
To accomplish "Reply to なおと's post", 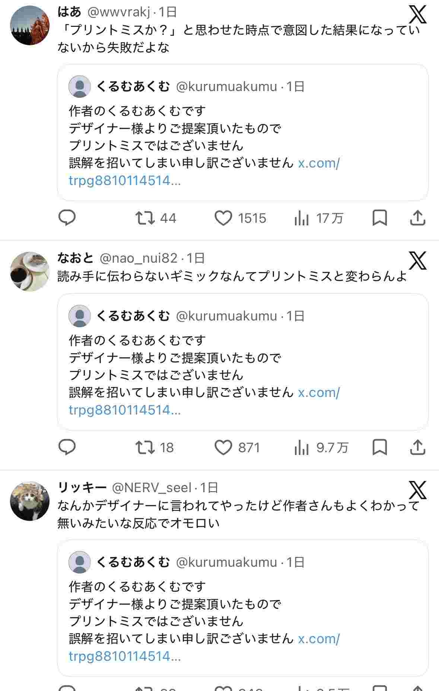I will (x=67, y=447).
